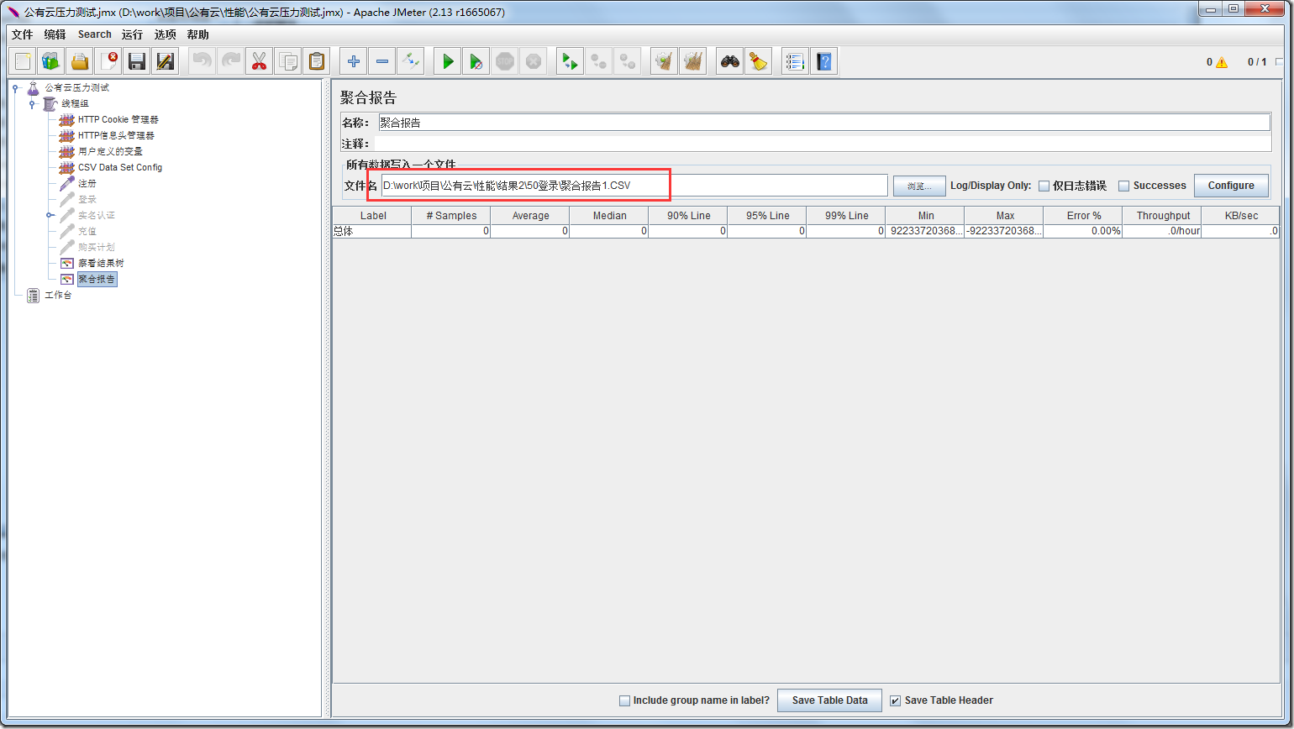Clear all results with double broom icon

(x=692, y=61)
